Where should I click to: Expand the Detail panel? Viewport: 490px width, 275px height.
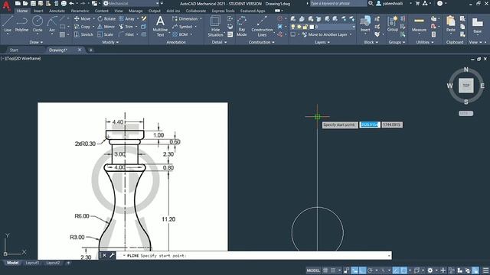tap(219, 42)
